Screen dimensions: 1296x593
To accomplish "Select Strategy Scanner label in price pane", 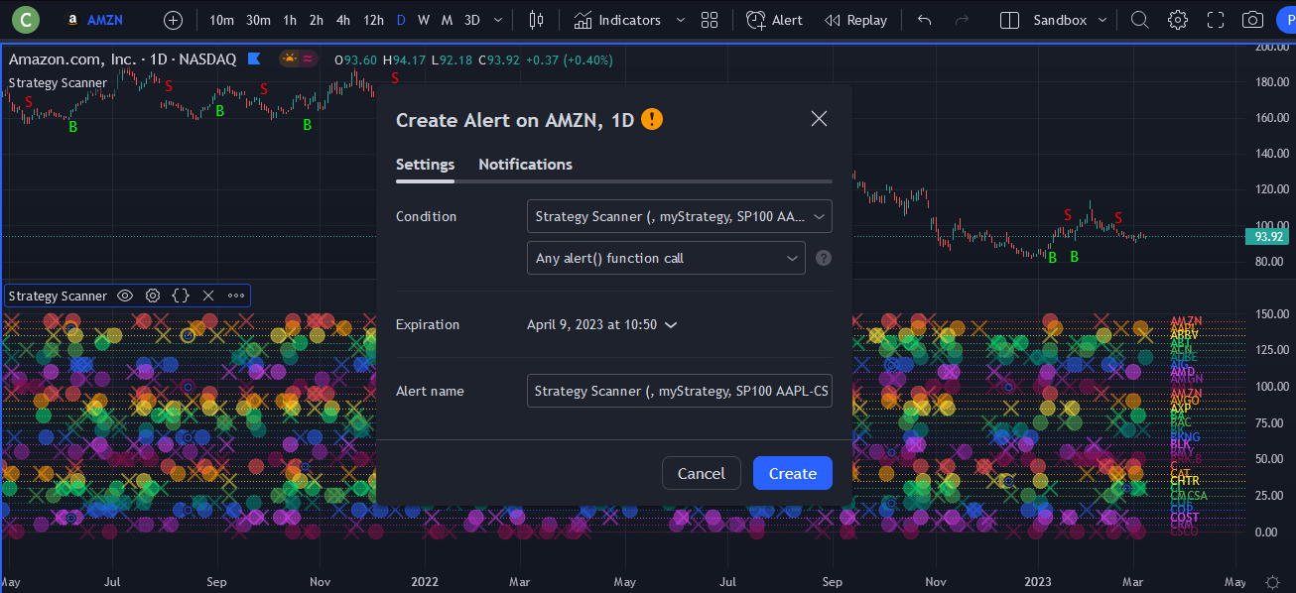I will coord(58,82).
